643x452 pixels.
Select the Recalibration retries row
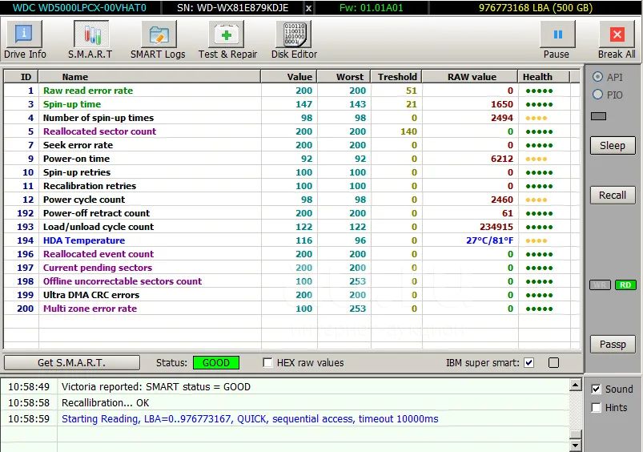coord(291,186)
